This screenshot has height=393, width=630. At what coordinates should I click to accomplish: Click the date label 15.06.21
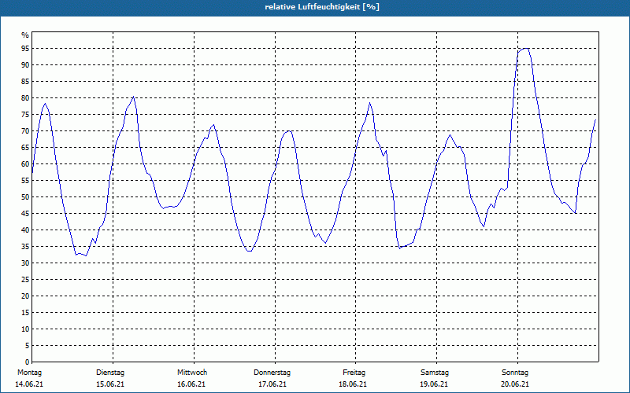(x=110, y=384)
